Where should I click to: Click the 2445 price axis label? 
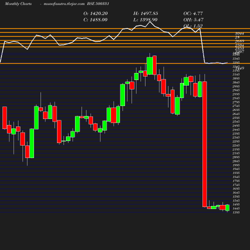pyautogui.click(x=236, y=129)
